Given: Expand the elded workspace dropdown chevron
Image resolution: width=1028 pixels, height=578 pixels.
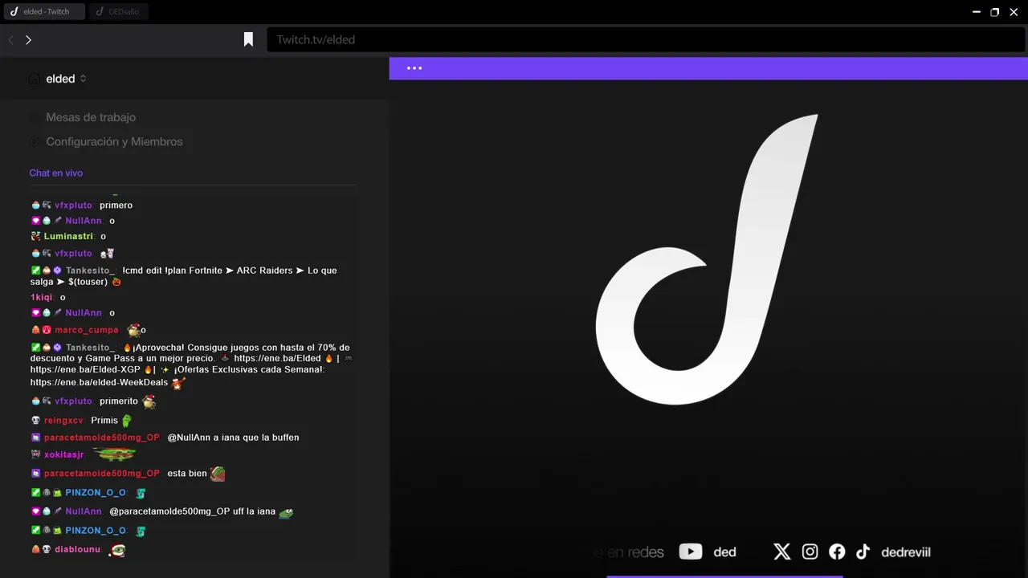Looking at the screenshot, I should tap(83, 79).
